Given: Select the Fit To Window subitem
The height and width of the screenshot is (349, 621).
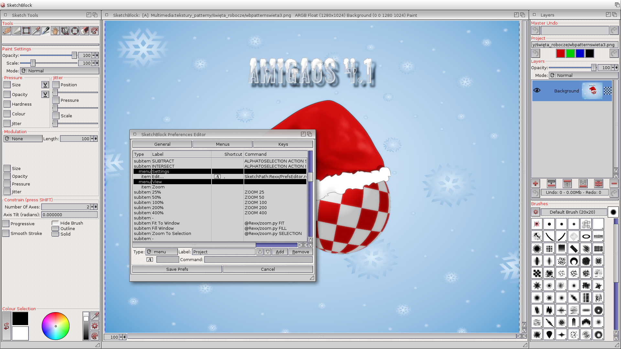Looking at the screenshot, I should pos(220,223).
